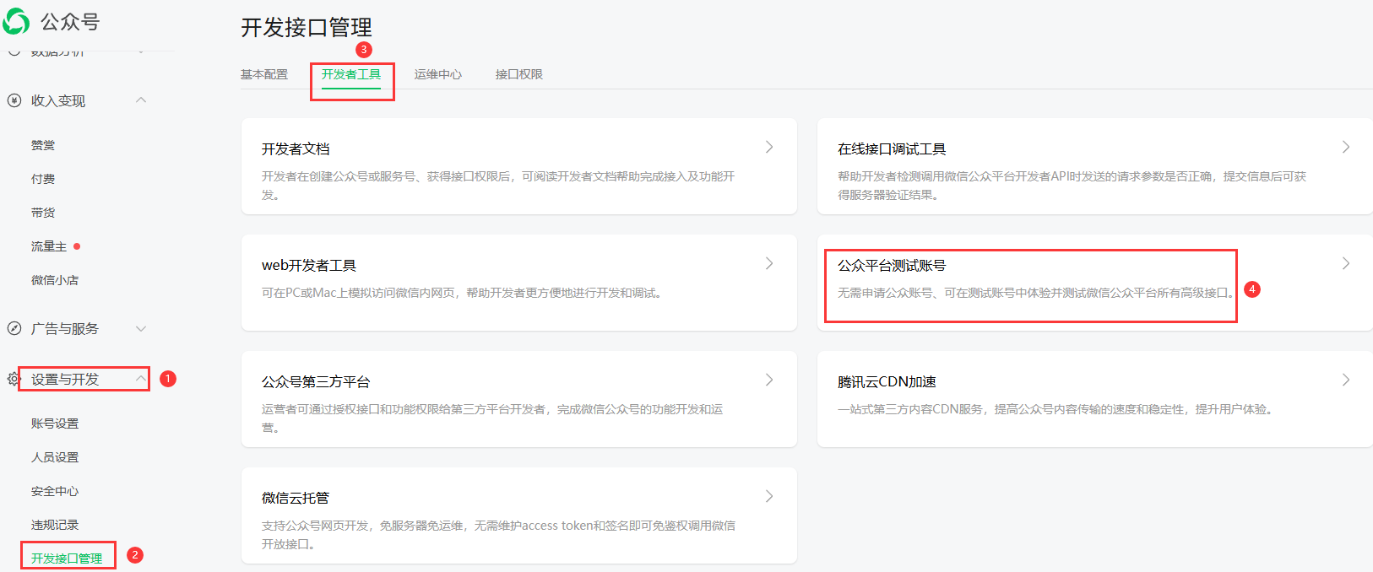Open 赞赏 in the sidebar
The width and height of the screenshot is (1373, 572).
point(43,145)
